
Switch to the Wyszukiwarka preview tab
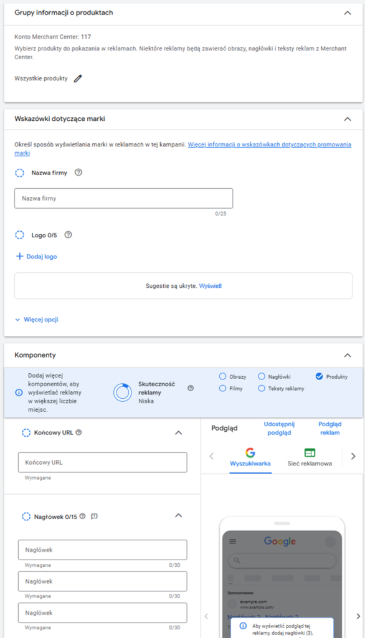250,458
